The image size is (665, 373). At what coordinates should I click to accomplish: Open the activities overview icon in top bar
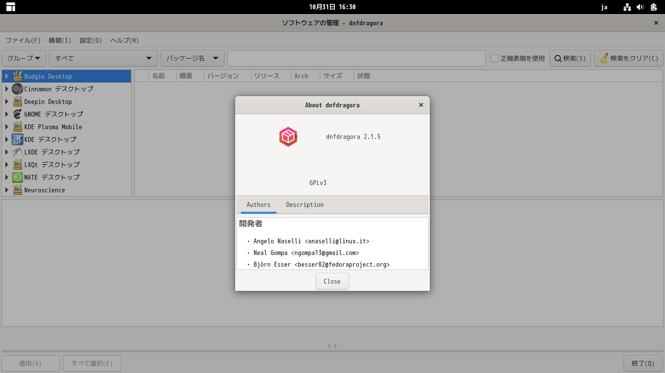(10, 7)
